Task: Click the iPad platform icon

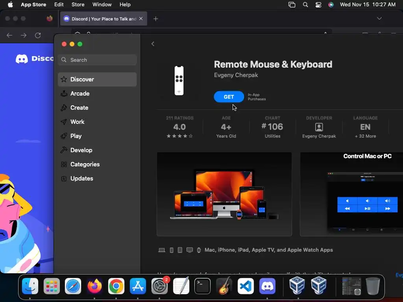Action: pyautogui.click(x=180, y=250)
